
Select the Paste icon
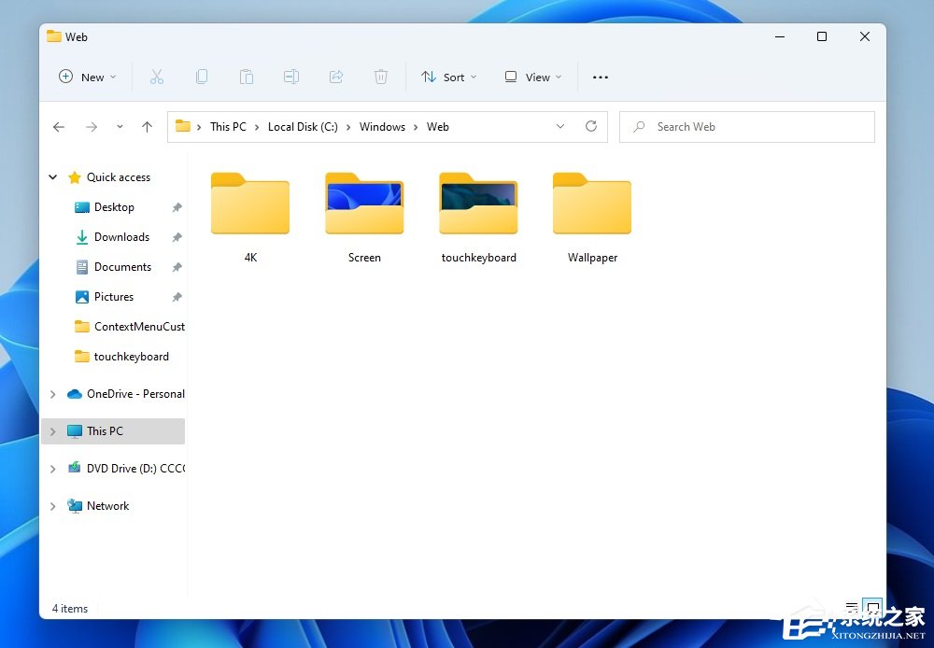247,77
